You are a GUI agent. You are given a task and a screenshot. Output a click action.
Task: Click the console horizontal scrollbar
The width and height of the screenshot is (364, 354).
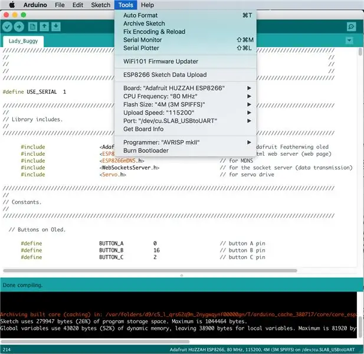(x=95, y=342)
